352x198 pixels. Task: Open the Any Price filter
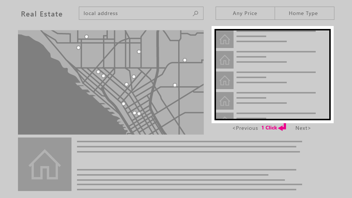pos(245,13)
